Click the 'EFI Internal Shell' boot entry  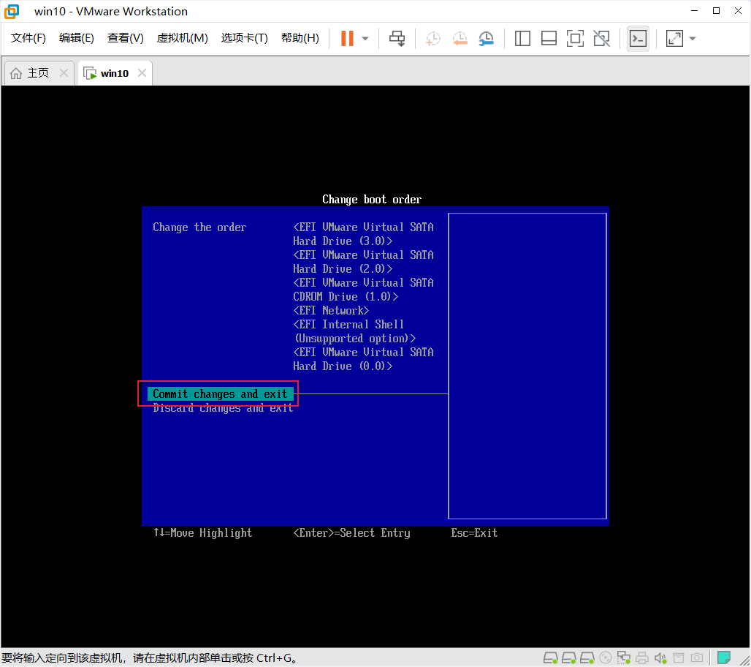pyautogui.click(x=354, y=331)
